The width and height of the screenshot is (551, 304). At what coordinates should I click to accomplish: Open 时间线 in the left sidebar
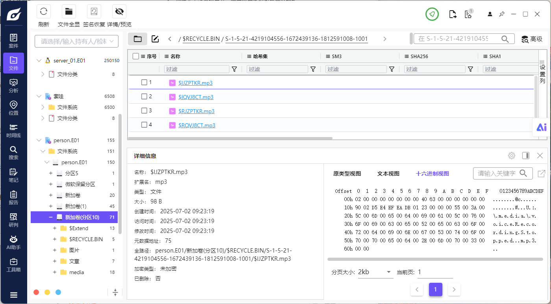pyautogui.click(x=13, y=130)
